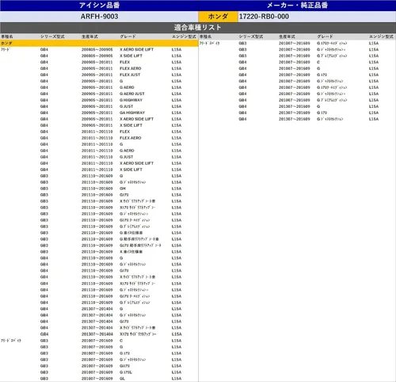Select the Aisin part number ARFH-9003
This screenshot has height=382, width=396.
tap(99, 17)
